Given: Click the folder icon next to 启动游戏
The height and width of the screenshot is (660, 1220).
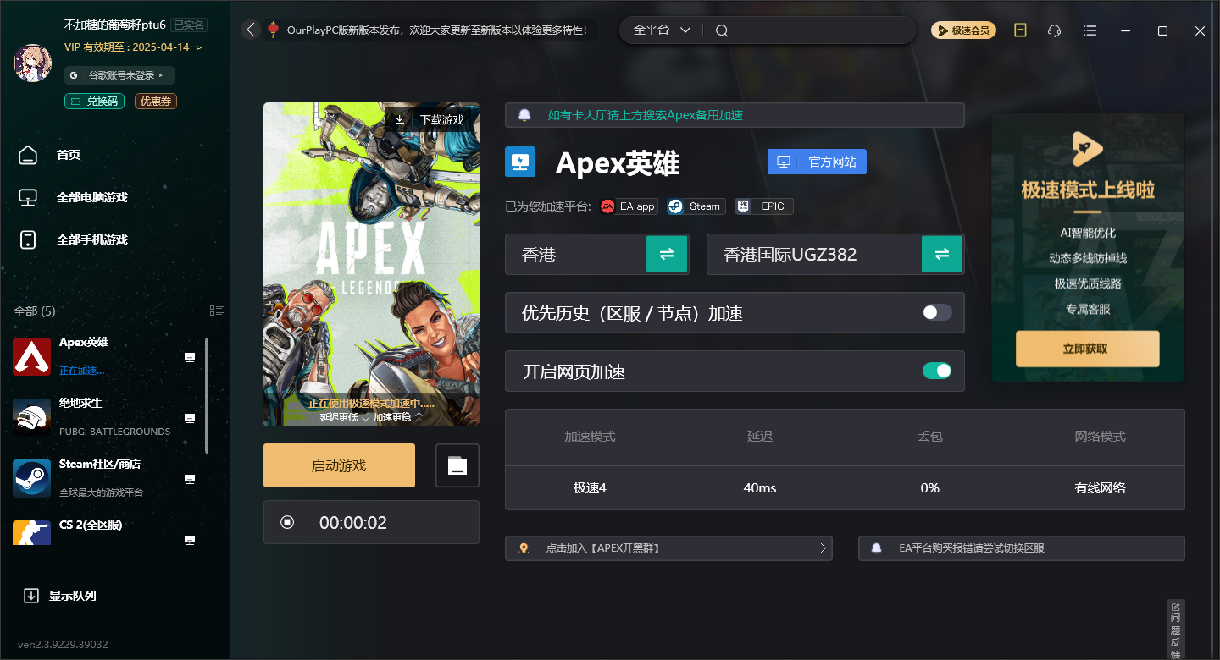Looking at the screenshot, I should (x=457, y=465).
